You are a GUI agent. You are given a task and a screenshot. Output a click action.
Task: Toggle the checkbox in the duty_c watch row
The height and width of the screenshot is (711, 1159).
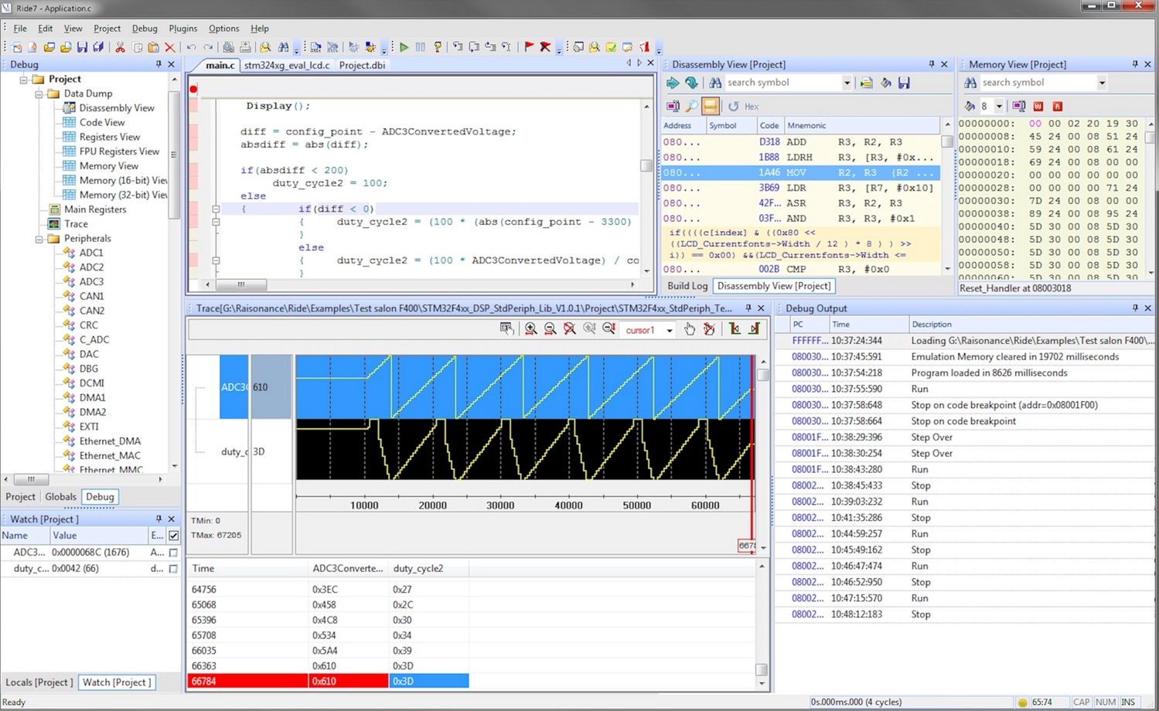point(173,569)
